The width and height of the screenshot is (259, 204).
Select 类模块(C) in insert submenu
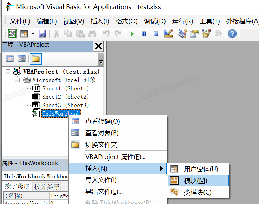pos(198,192)
